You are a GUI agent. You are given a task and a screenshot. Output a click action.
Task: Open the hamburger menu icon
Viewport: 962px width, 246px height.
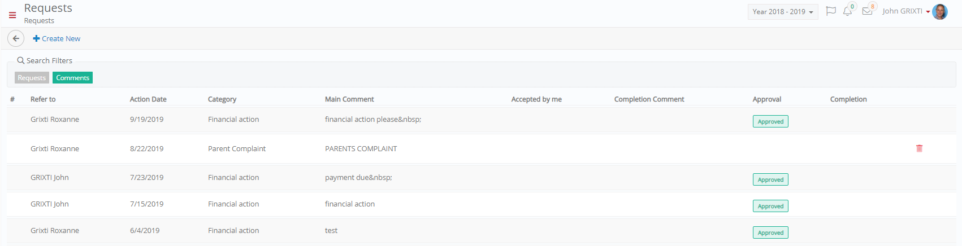pyautogui.click(x=12, y=15)
